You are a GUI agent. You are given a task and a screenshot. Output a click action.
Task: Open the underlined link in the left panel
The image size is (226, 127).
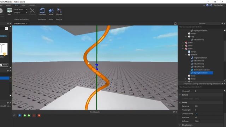pyautogui.click(x=3, y=36)
